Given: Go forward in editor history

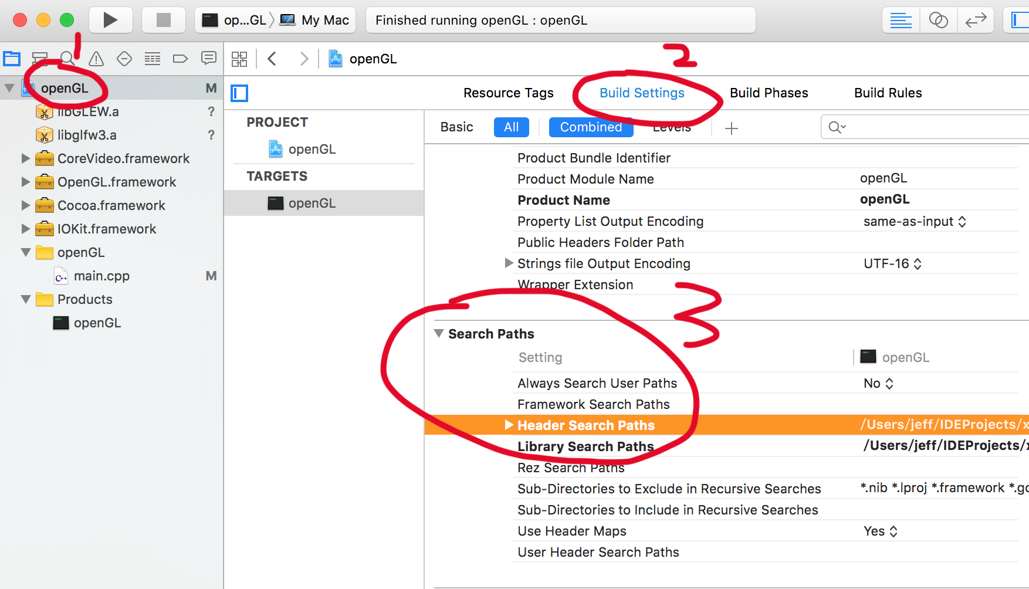Looking at the screenshot, I should click(304, 59).
